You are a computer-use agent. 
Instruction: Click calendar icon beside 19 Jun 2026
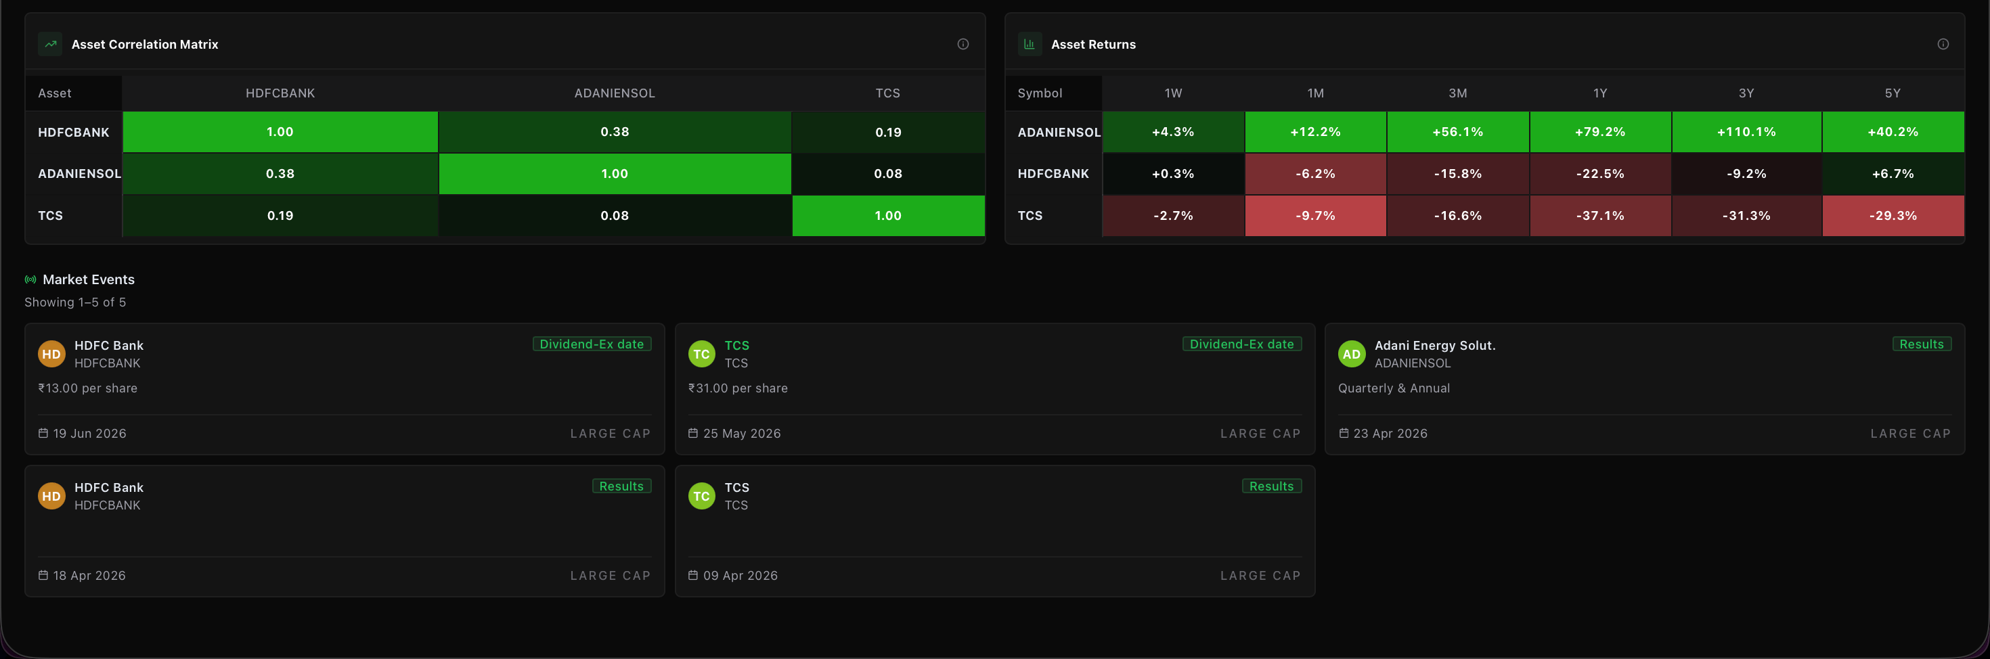click(x=43, y=434)
